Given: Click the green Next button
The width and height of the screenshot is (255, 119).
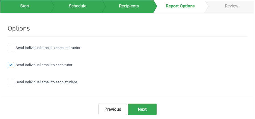Looking at the screenshot, I should tap(142, 109).
